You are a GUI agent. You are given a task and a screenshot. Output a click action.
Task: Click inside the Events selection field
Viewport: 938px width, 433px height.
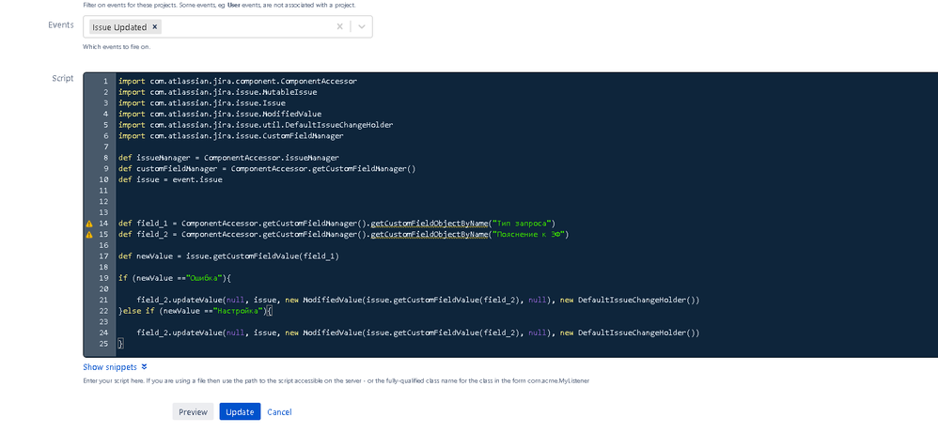click(227, 27)
